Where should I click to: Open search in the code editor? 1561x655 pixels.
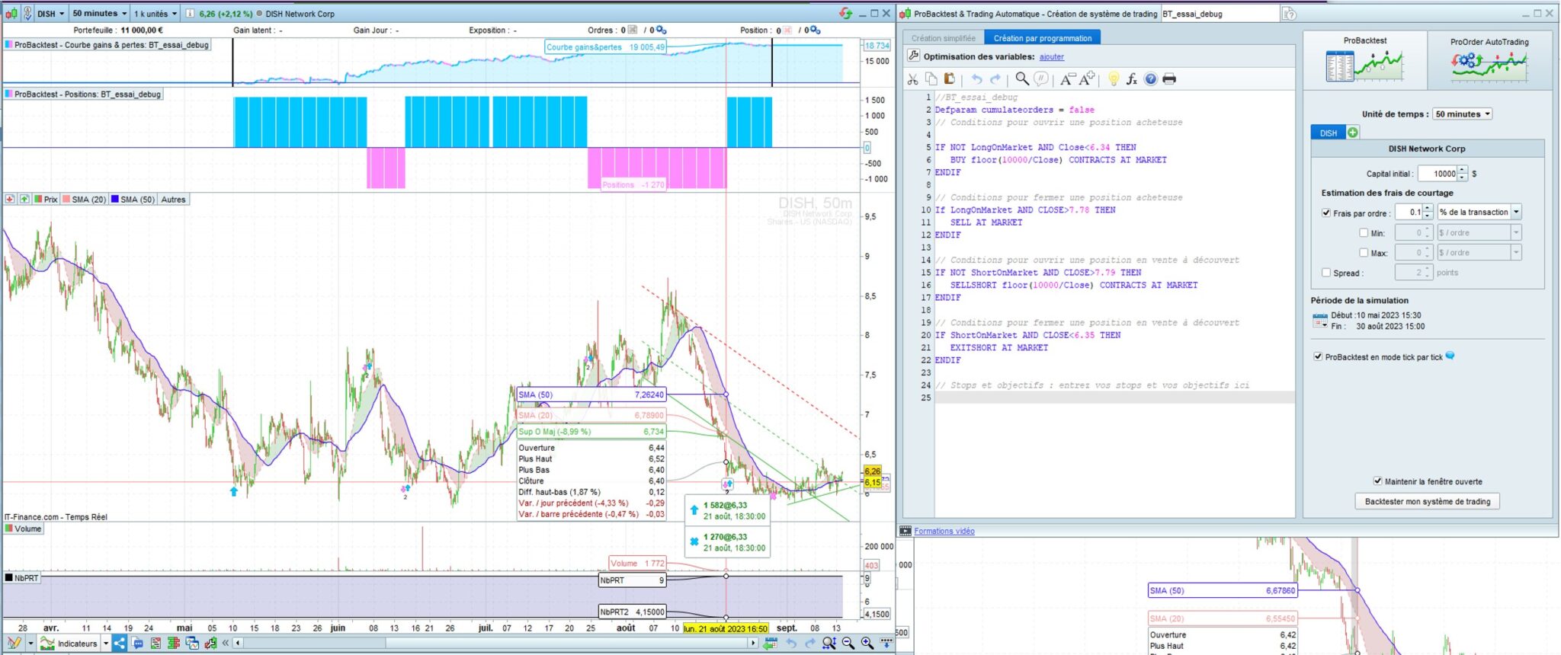[1022, 79]
